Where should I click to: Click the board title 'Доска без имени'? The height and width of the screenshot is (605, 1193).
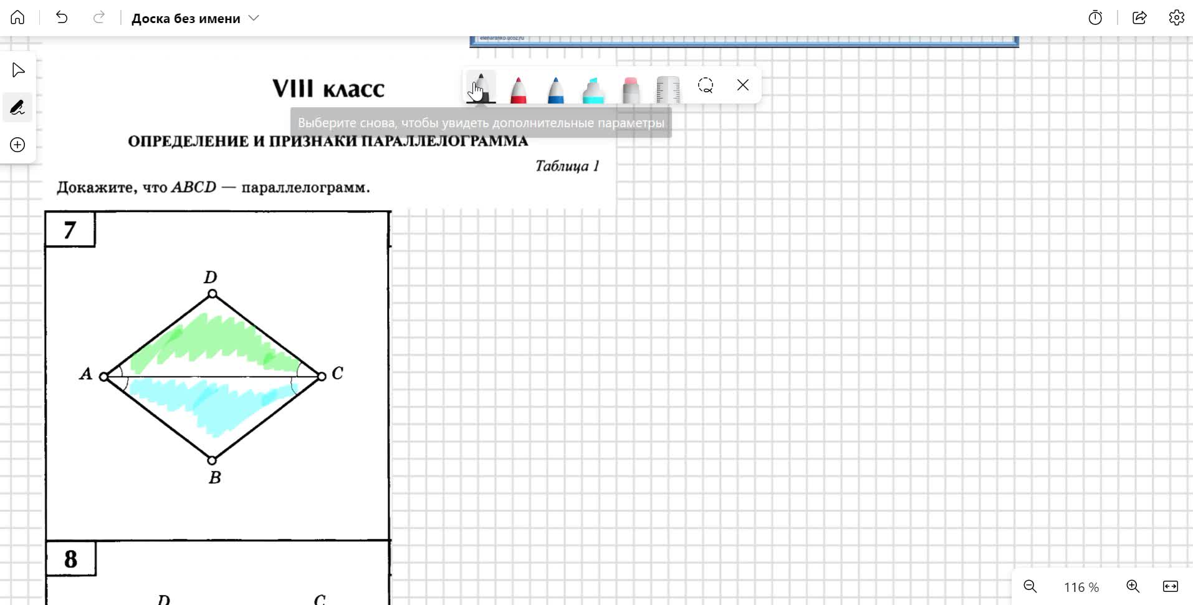[x=186, y=19]
